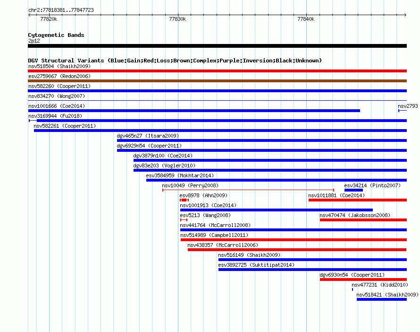Open variant nsv10049 (Perry2008) label
The height and width of the screenshot is (332, 420).
(190, 185)
